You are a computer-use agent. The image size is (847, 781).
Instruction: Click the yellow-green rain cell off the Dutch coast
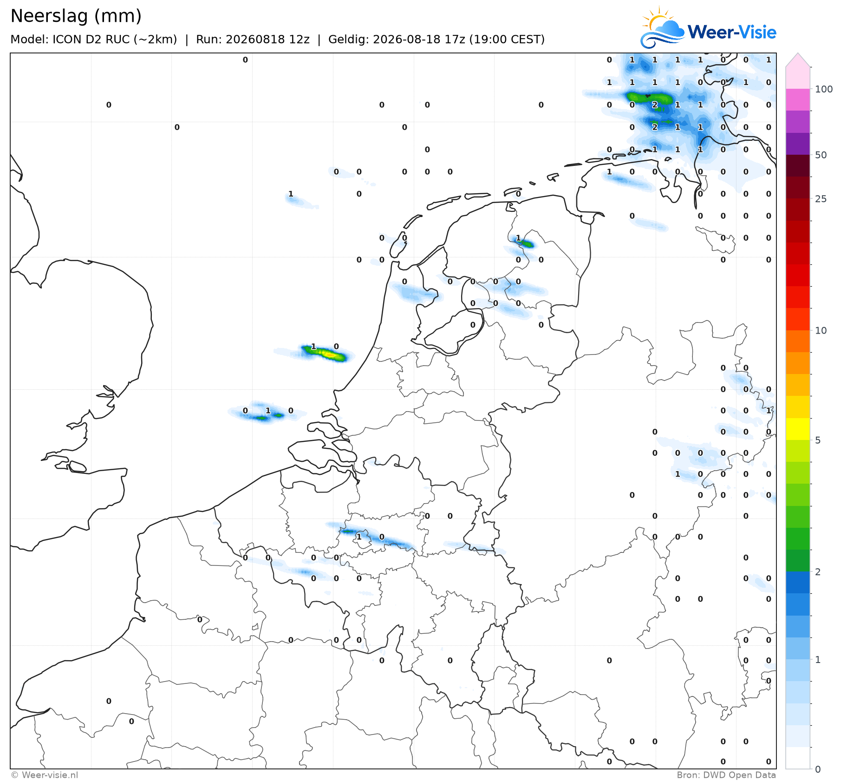pos(325,354)
